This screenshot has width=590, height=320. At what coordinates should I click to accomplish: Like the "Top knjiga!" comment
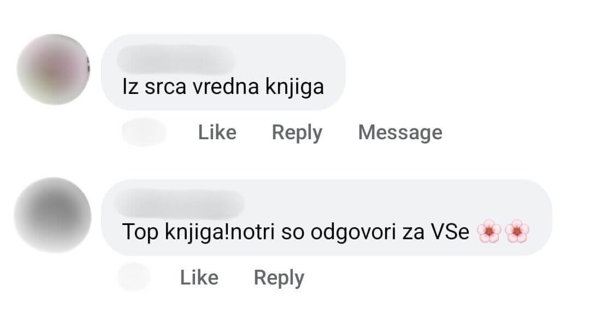199,278
